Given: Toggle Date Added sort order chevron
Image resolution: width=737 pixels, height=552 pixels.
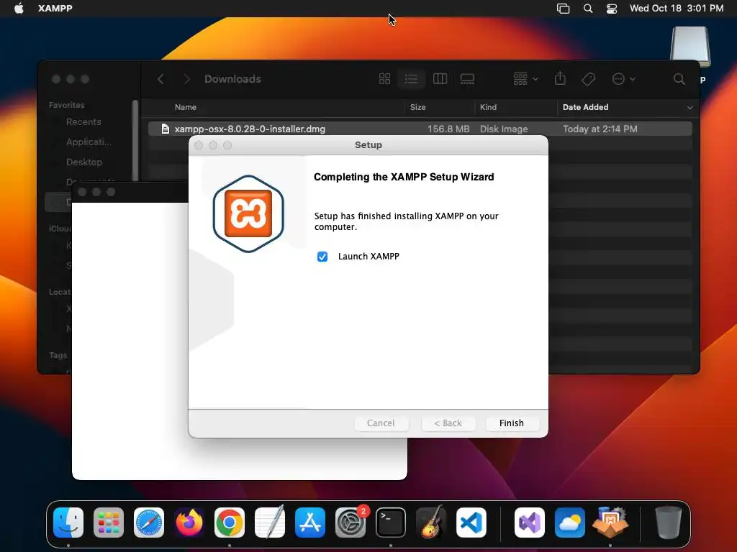Looking at the screenshot, I should [x=689, y=108].
